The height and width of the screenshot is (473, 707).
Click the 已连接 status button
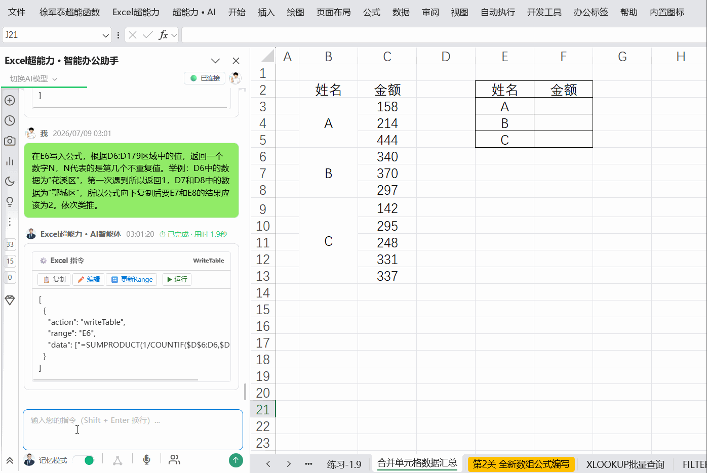pos(205,78)
